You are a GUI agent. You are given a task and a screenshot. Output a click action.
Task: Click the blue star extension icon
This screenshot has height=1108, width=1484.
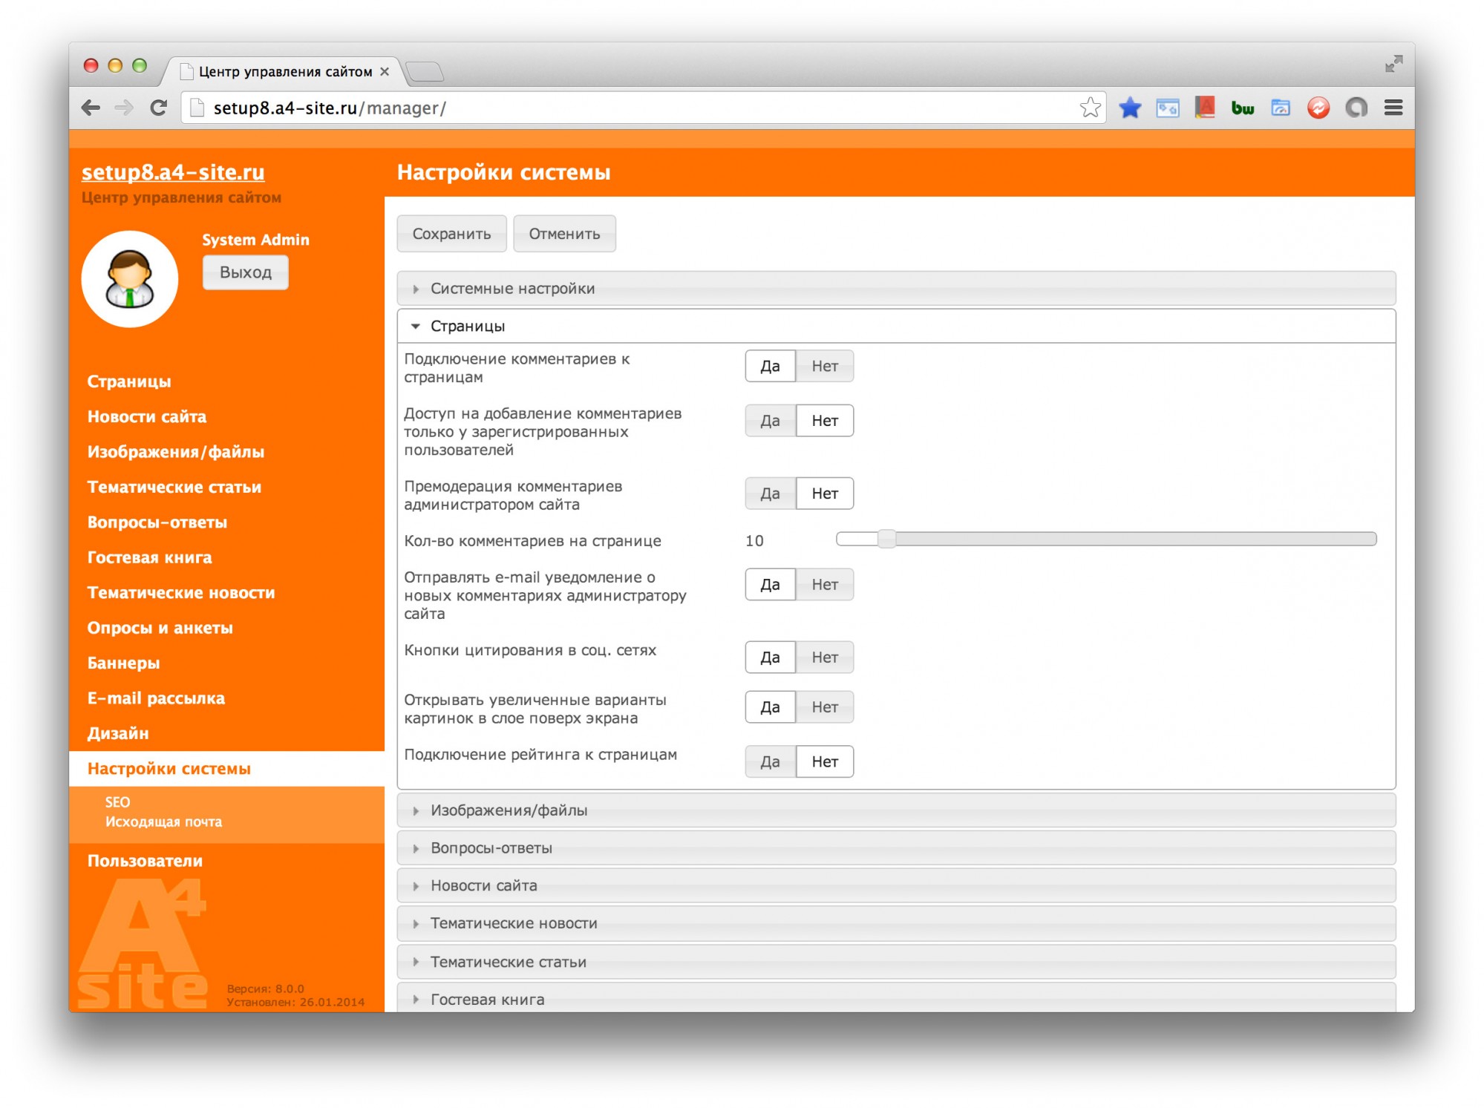click(1130, 108)
